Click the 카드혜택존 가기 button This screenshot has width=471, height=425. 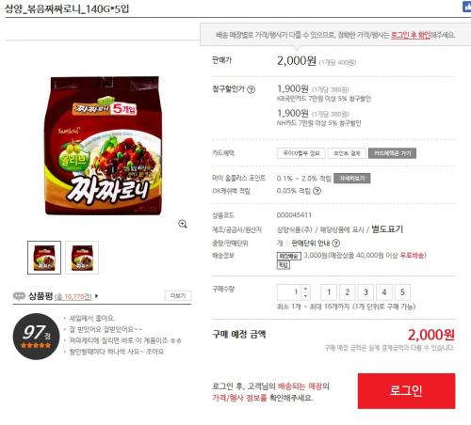click(x=392, y=153)
